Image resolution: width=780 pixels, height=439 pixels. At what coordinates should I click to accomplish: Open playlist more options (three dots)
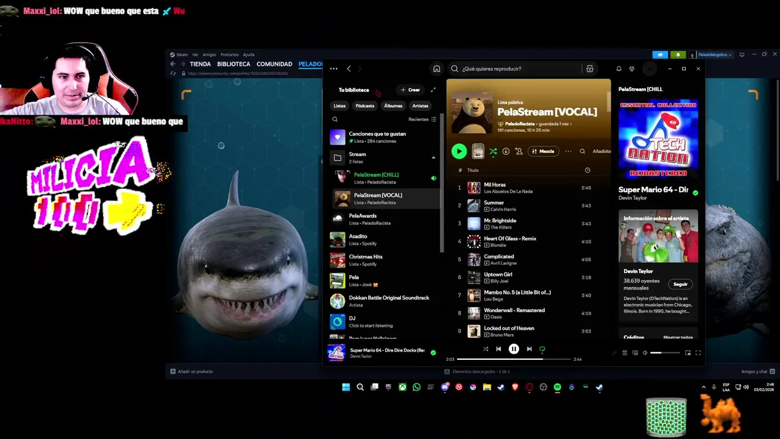point(568,151)
